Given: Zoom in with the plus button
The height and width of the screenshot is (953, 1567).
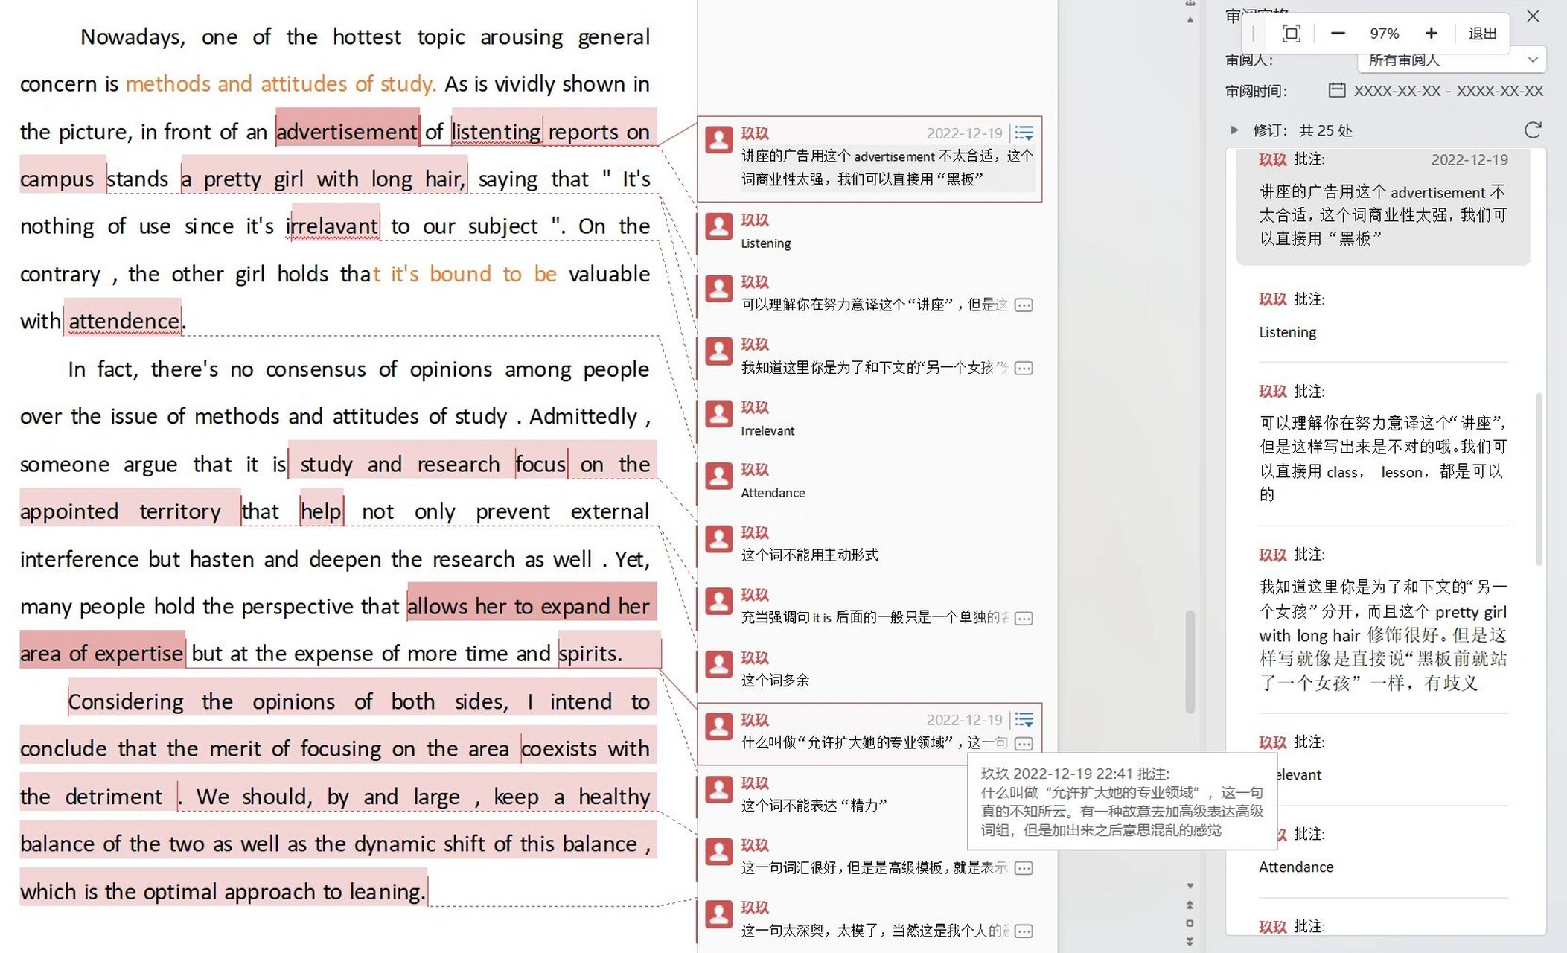Looking at the screenshot, I should (x=1431, y=34).
